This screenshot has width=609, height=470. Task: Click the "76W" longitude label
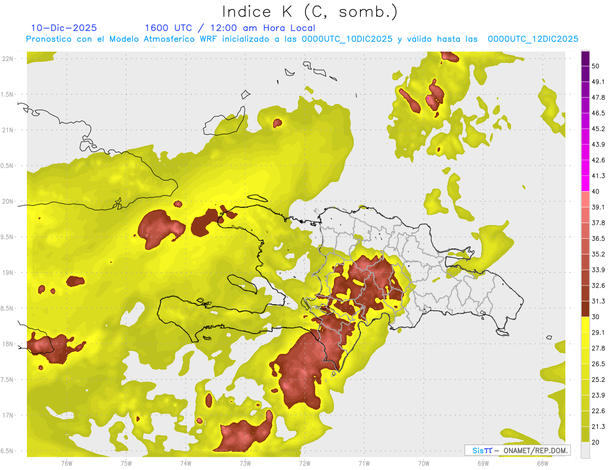point(66,463)
